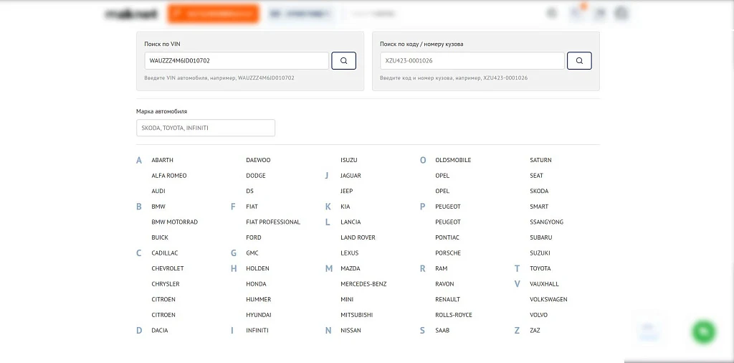Choose the SATURN brand
Viewport: 734px width, 363px height.
point(540,160)
